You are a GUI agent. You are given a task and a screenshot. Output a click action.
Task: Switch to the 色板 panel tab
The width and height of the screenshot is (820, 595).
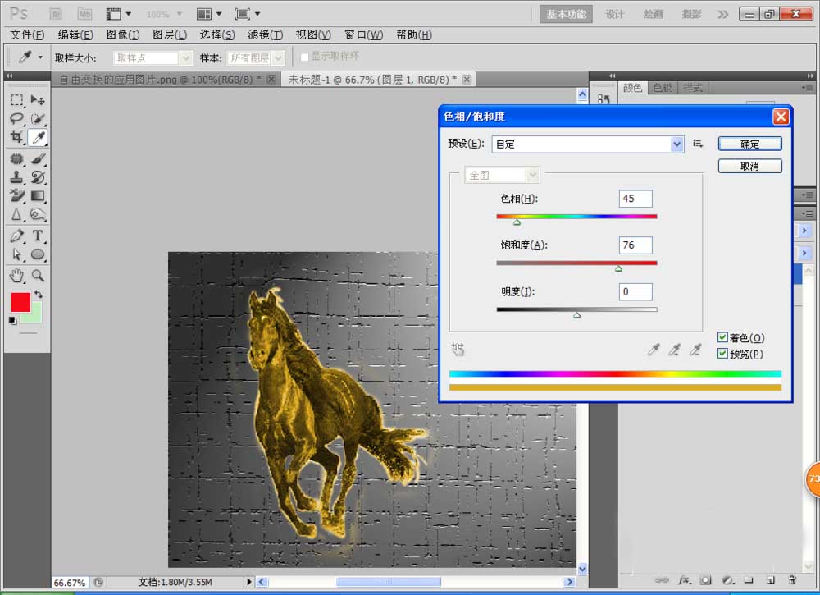[x=662, y=87]
